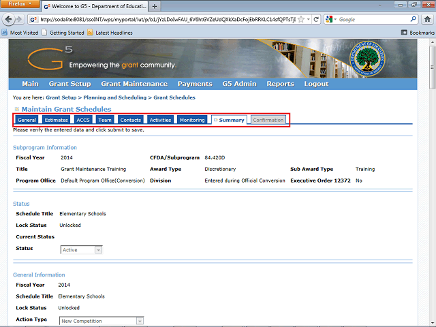This screenshot has width=436, height=327.
Task: Click the Title value Grant Maintenance Training
Action: point(93,169)
